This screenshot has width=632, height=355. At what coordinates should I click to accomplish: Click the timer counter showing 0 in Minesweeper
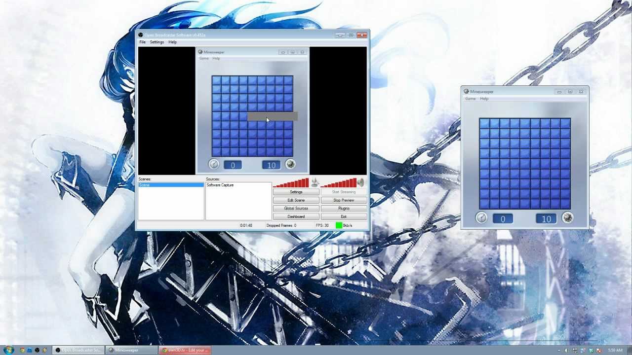(503, 218)
